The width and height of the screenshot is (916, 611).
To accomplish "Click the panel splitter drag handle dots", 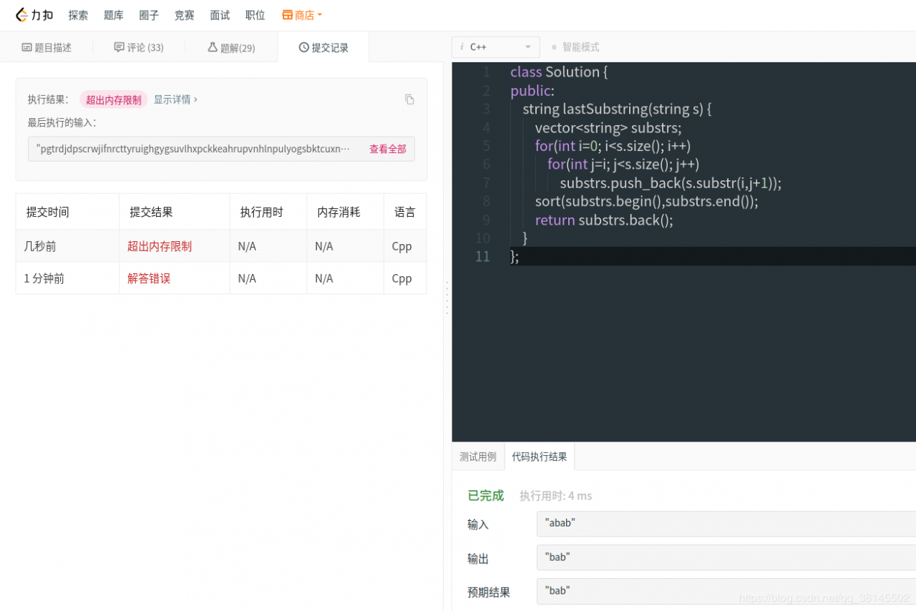I will pyautogui.click(x=447, y=297).
